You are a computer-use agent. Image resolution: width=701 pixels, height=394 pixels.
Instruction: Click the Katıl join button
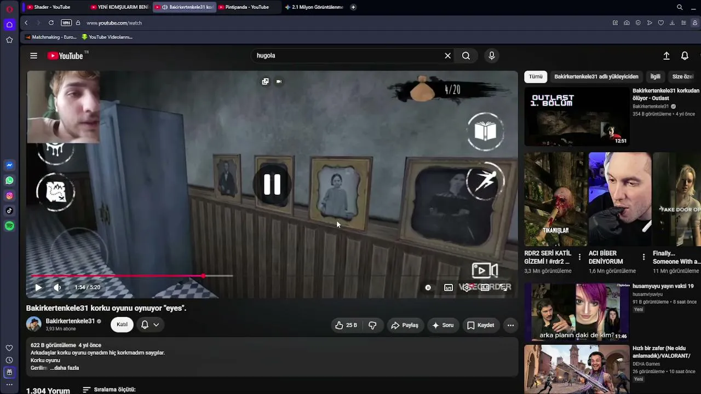[x=122, y=325]
